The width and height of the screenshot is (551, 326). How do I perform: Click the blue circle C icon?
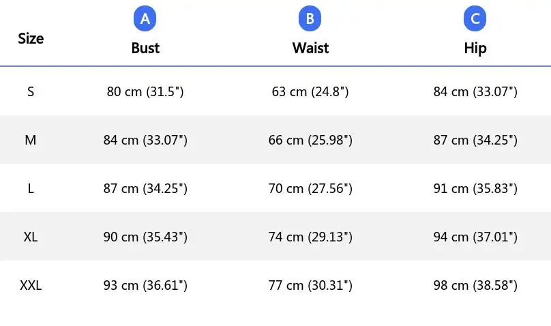point(475,19)
